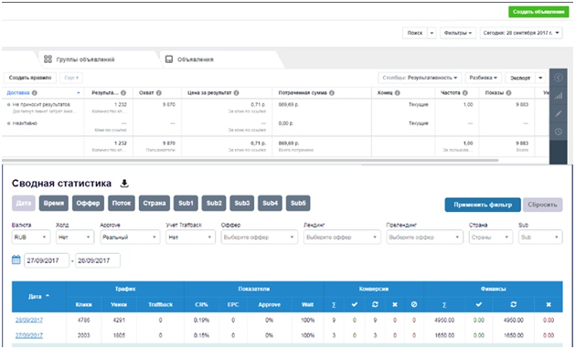Click the start date field 27/09/2017
Viewport: 575px width, 349px height.
47,260
